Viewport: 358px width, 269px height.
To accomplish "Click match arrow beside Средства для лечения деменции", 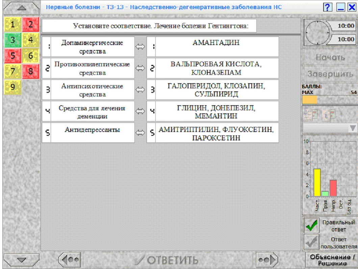I will 140,111.
